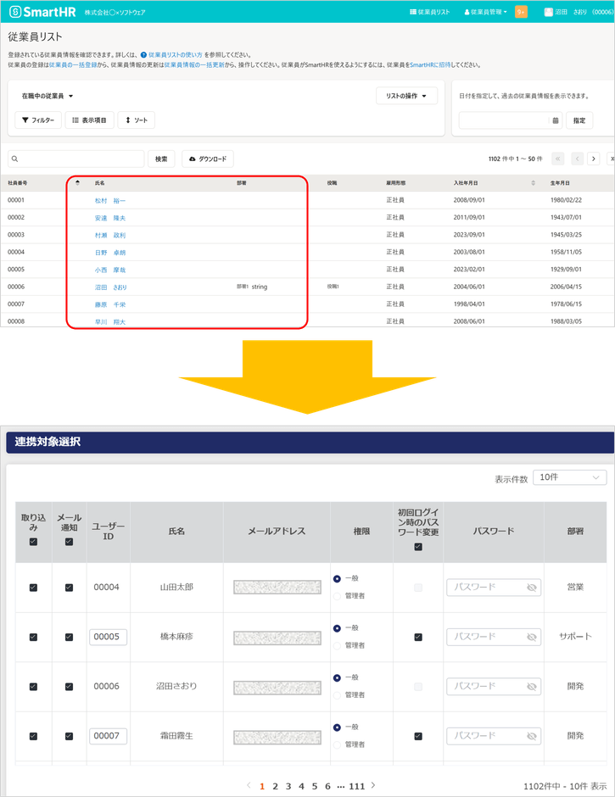Open employee 沼田 さおり in the list

(x=110, y=287)
